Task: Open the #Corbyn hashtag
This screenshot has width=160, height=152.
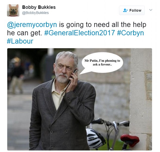Action: [x=130, y=33]
